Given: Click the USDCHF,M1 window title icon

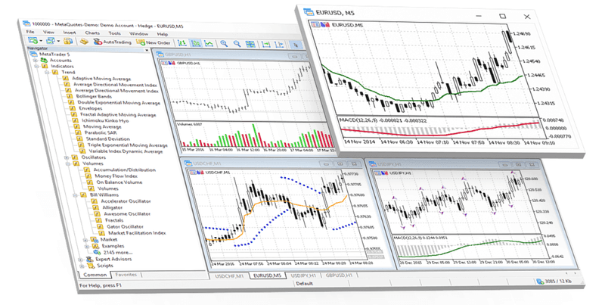Looking at the screenshot, I should pyautogui.click(x=188, y=163).
